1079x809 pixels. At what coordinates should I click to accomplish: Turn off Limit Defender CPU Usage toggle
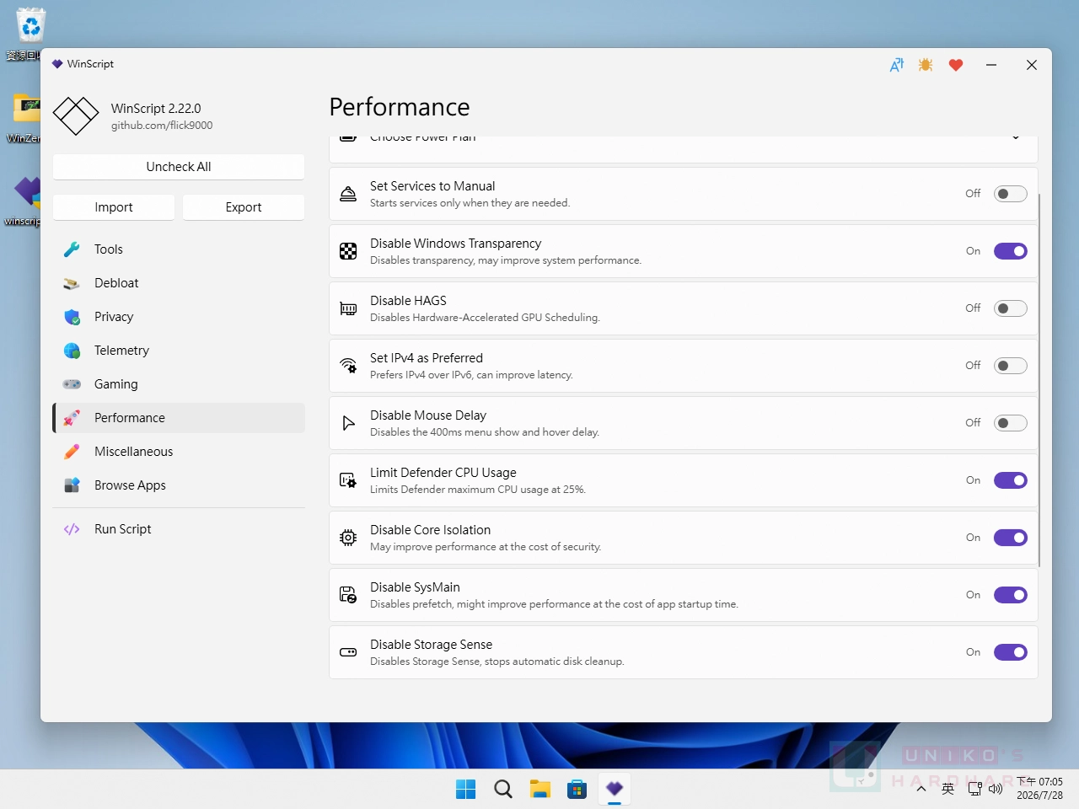coord(1011,480)
